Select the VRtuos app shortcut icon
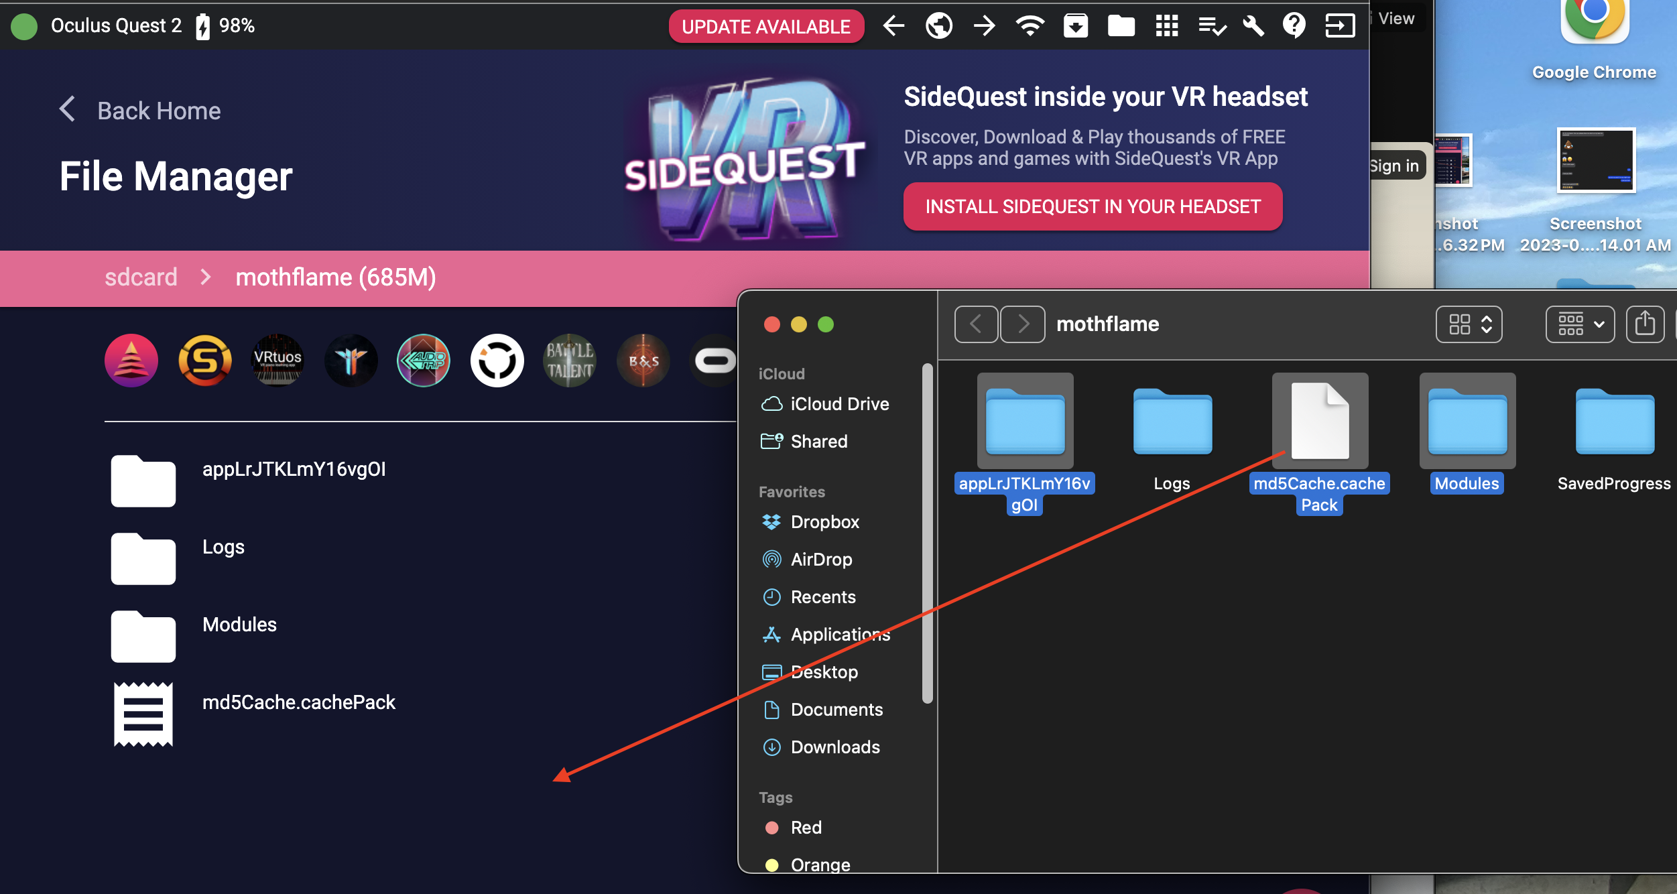This screenshot has height=894, width=1677. (277, 361)
